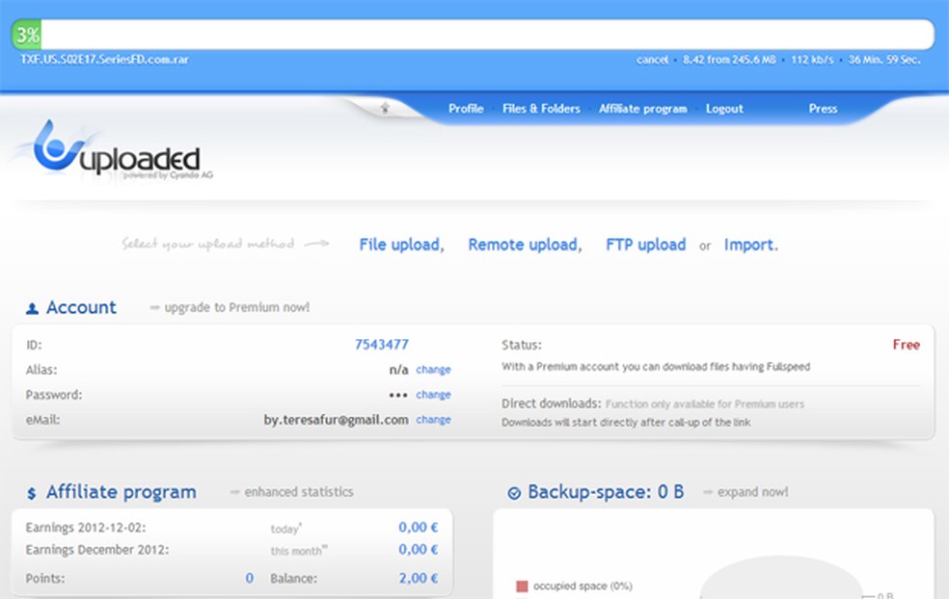
Task: Click account ID 7543477
Action: 381,345
